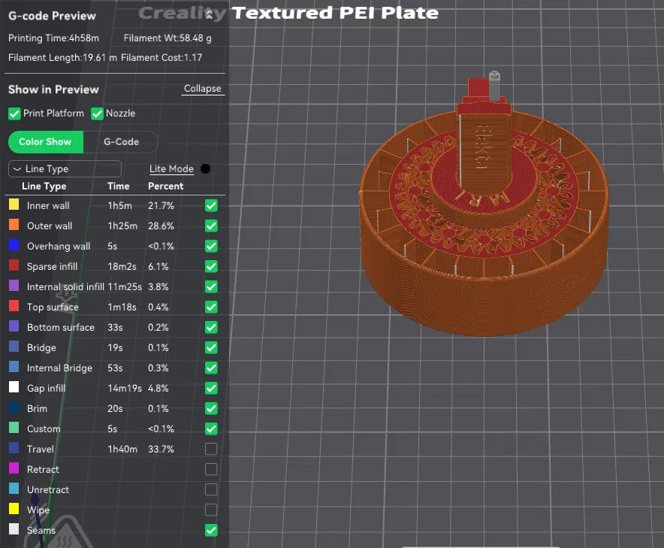Enable Wipe moves in preview
This screenshot has height=548, width=664.
tap(211, 510)
